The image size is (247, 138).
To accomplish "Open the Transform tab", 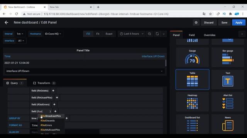I will pyautogui.click(x=44, y=83).
